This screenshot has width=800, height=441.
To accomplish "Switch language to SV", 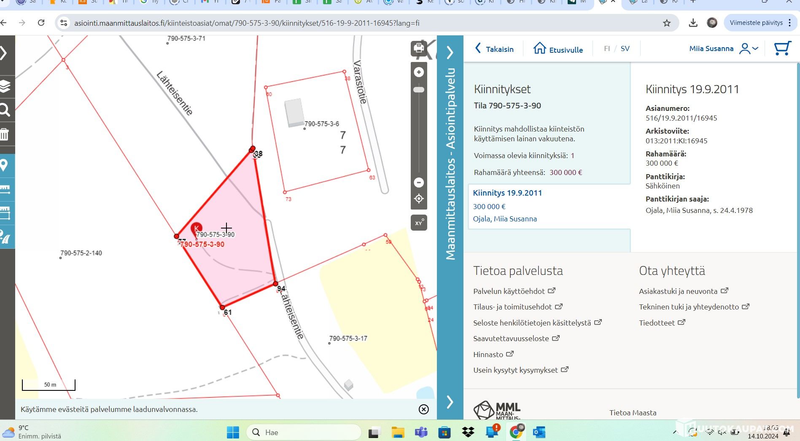I will (x=625, y=48).
